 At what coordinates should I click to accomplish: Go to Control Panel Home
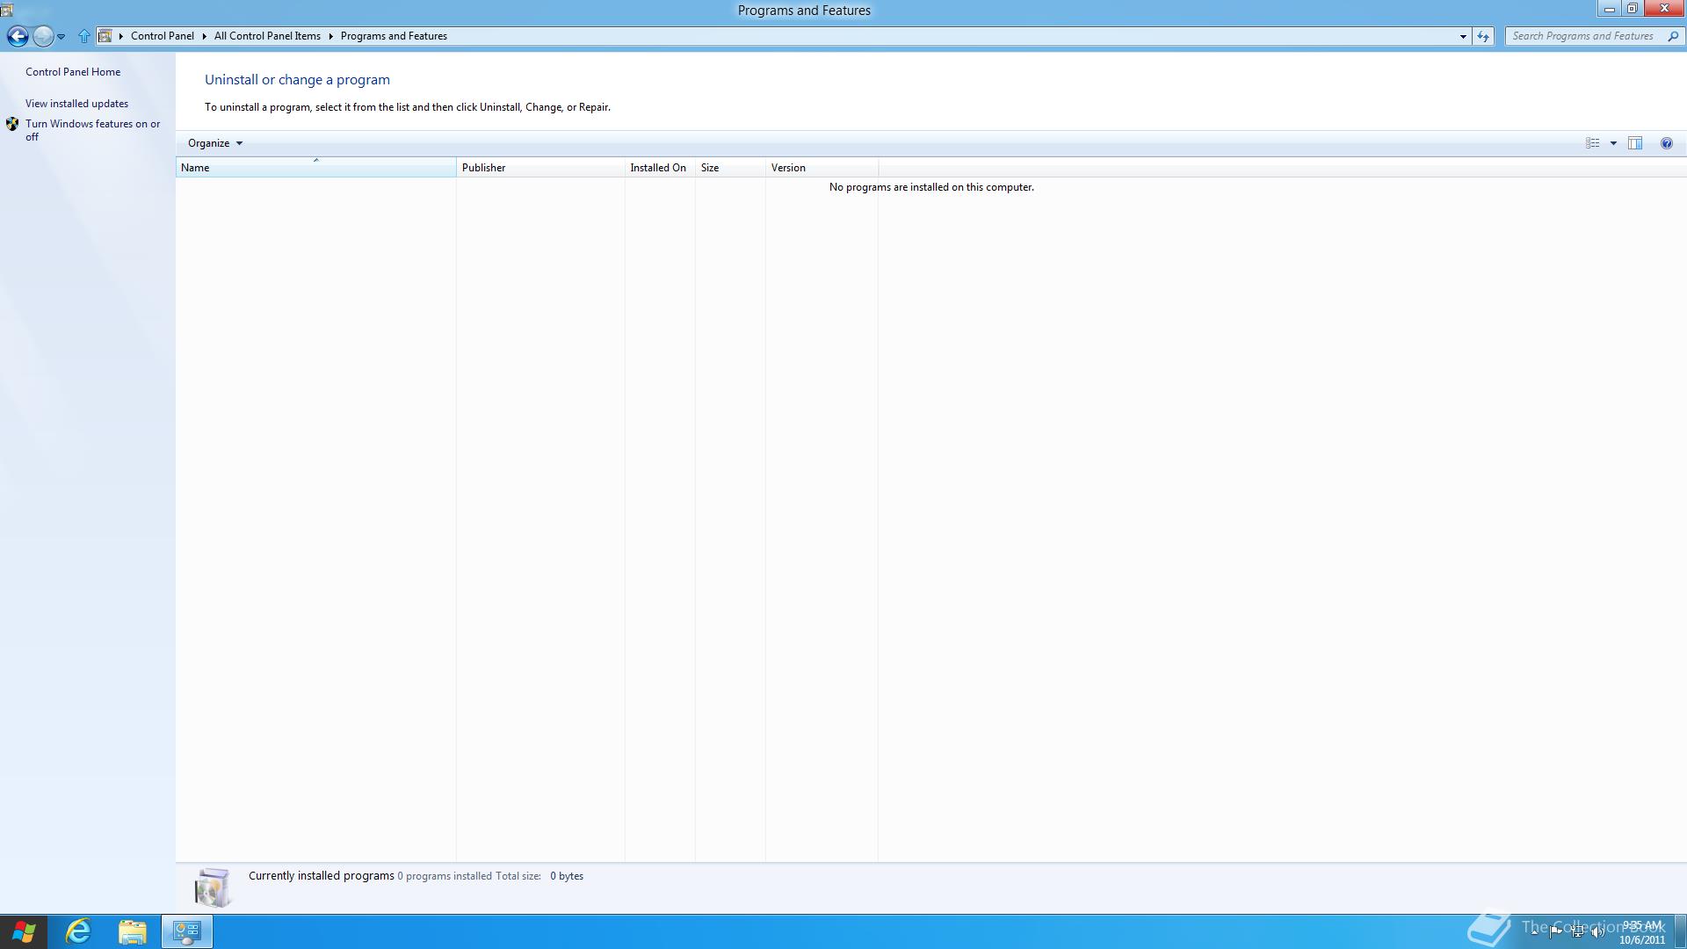tap(73, 72)
